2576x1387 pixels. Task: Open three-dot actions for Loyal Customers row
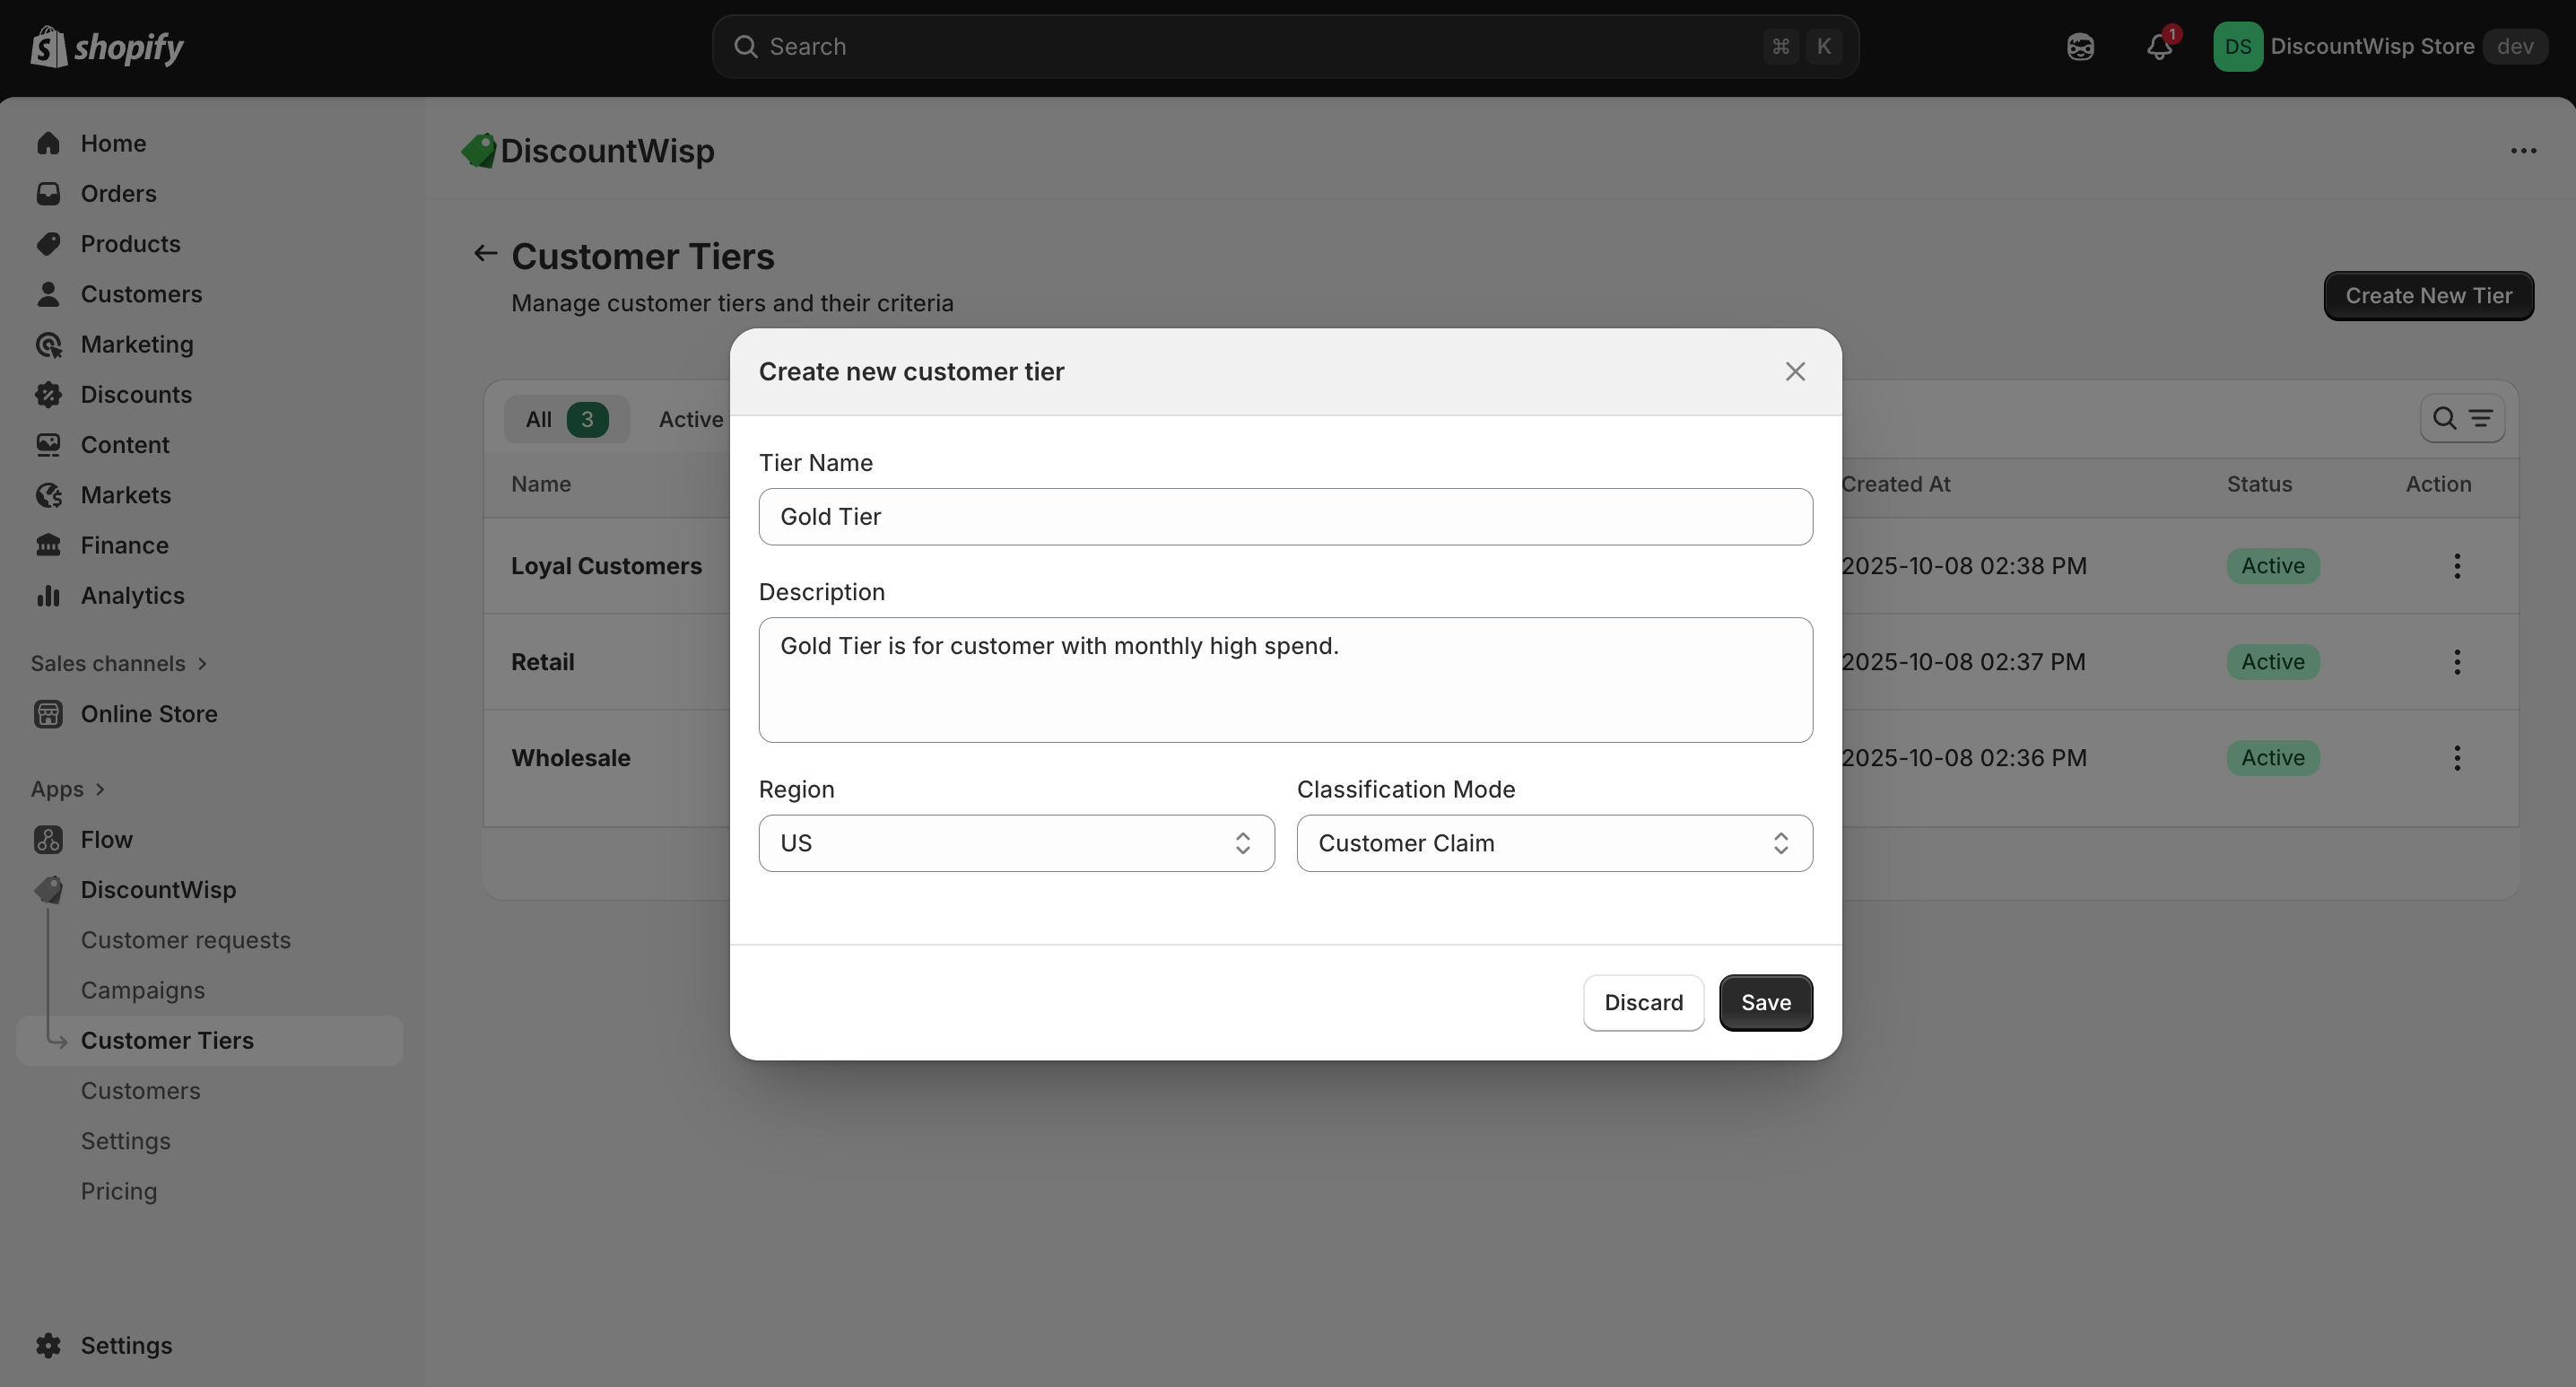(2456, 566)
